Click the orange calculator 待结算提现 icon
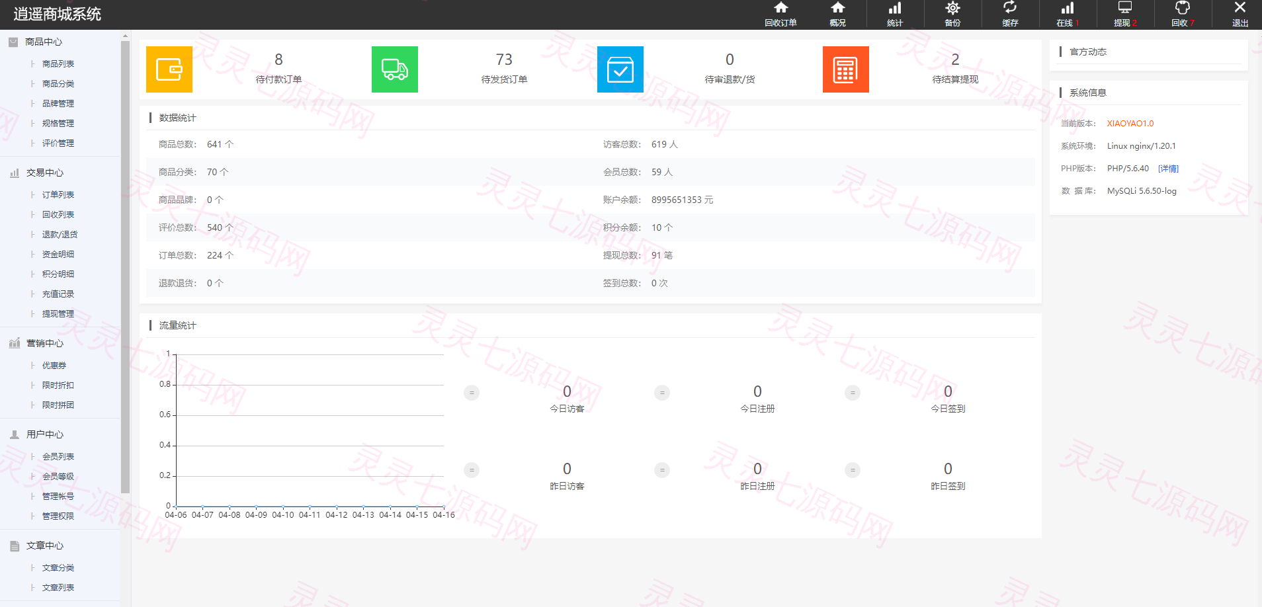1262x607 pixels. coord(846,69)
